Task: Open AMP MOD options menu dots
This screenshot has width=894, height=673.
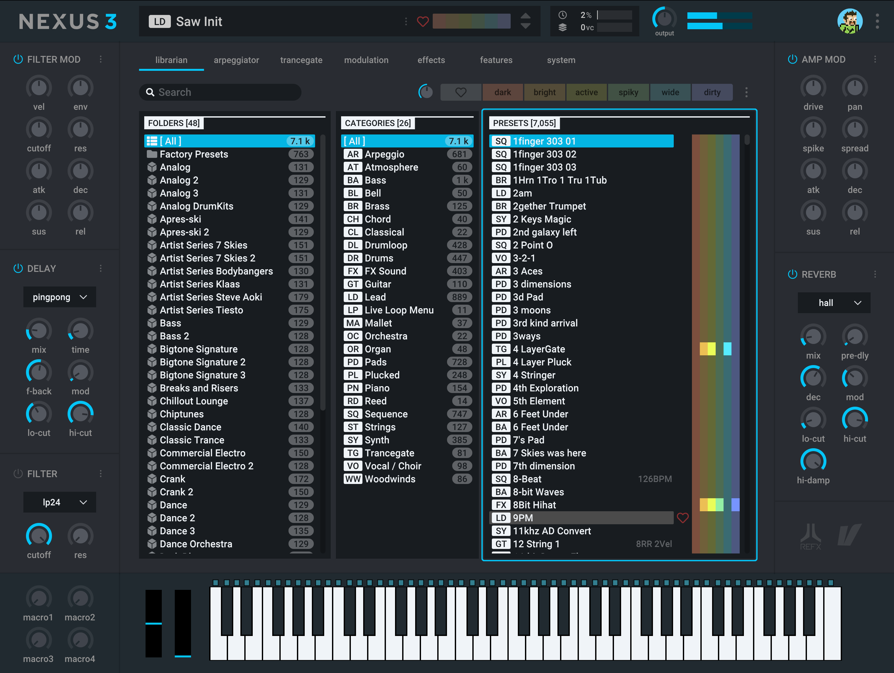Action: tap(875, 59)
